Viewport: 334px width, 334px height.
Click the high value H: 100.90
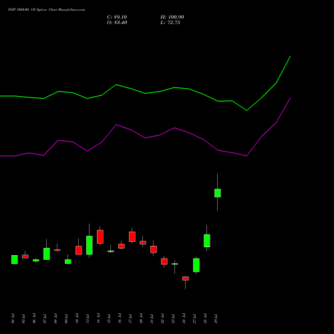pos(172,17)
